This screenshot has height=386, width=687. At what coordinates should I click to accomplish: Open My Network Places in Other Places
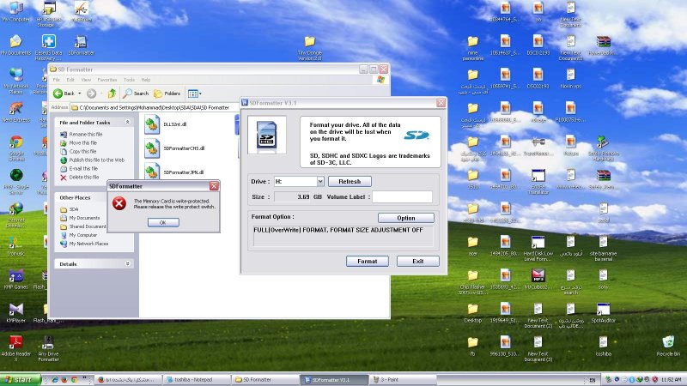(88, 244)
